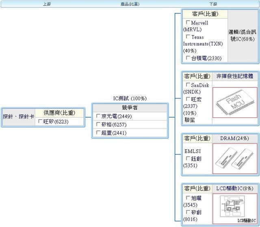Click 客戶(比重) header beside DRAM(24%)

(197, 138)
